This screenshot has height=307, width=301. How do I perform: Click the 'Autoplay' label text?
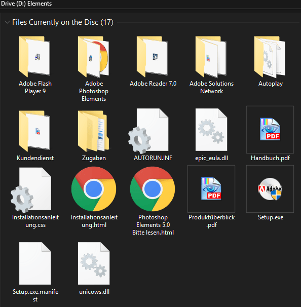click(271, 84)
